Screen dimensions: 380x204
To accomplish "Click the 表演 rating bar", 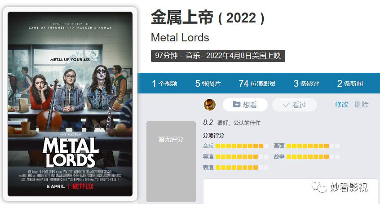I will pos(242,167).
